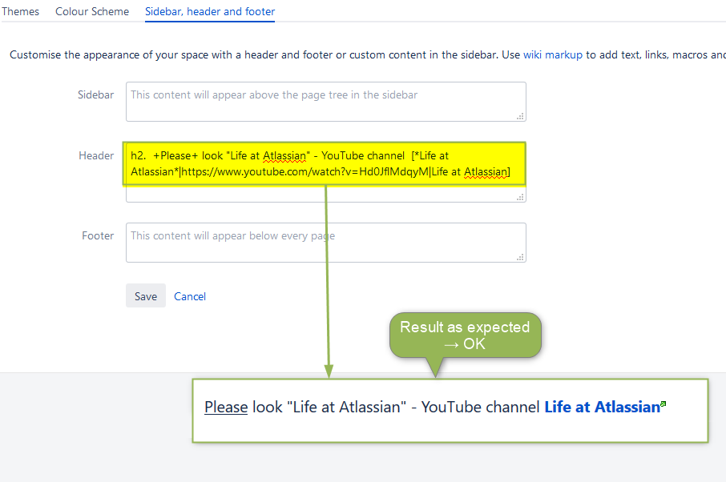Click the Sidebar field label
Viewport: 726px width, 482px height.
coord(96,94)
